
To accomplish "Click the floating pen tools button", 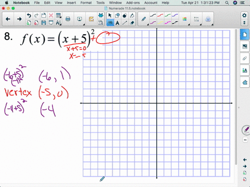I will point(246,130).
